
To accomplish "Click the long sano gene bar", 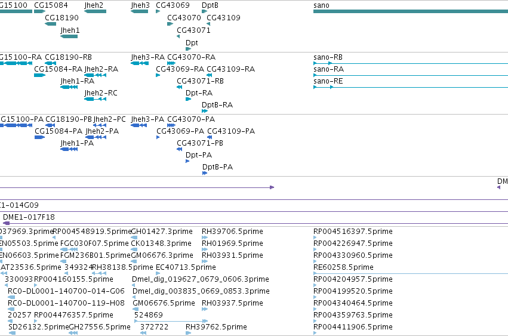I will (x=411, y=11).
